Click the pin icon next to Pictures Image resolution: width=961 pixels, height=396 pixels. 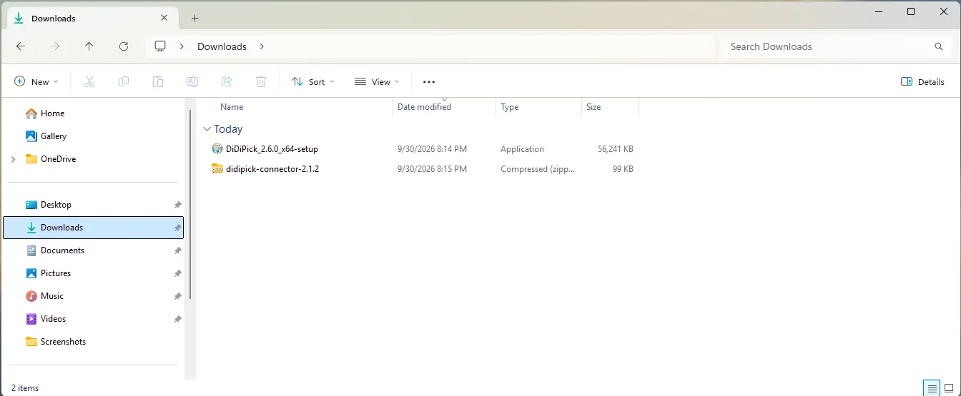(177, 273)
